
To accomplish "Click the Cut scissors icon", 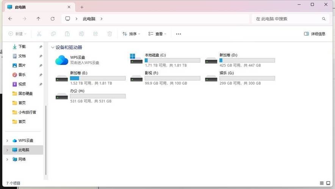I will (x=39, y=34).
